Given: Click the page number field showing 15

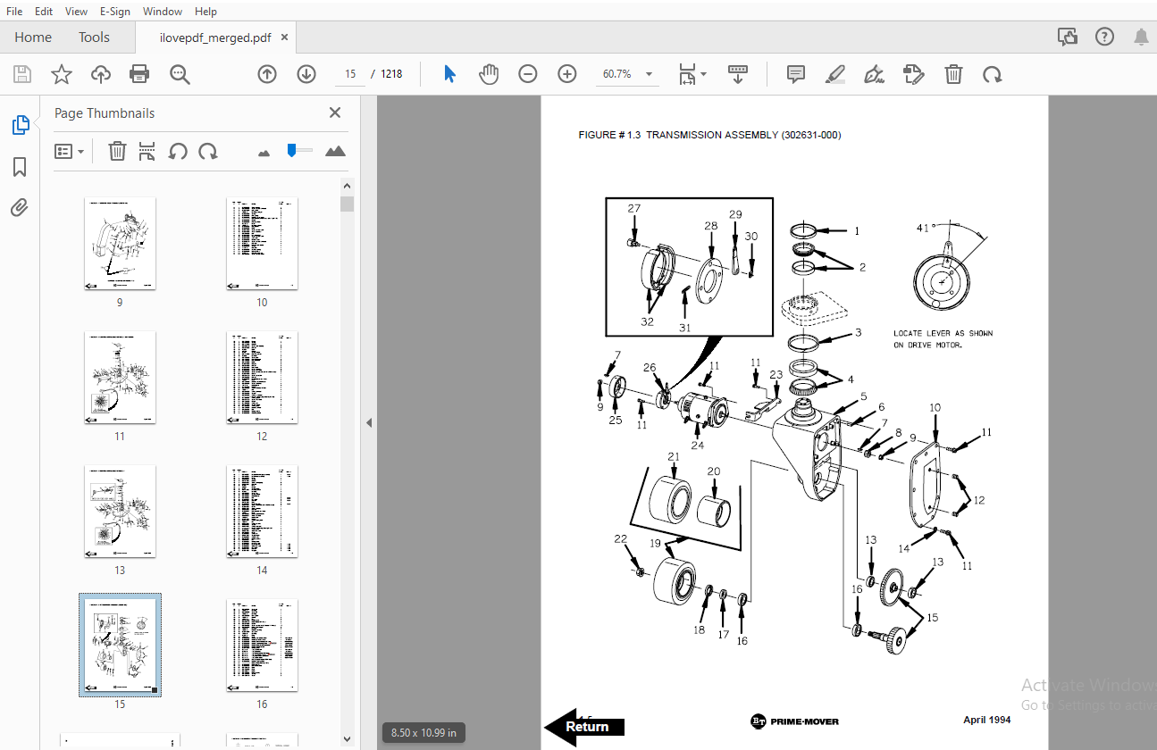Looking at the screenshot, I should coord(350,74).
